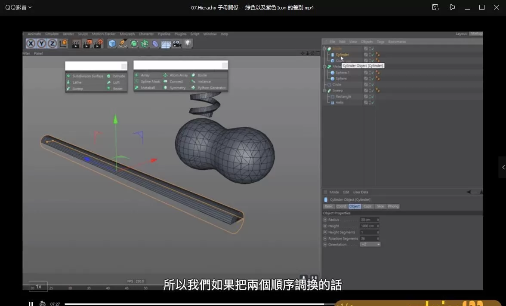Switch to the Caps tab

[x=368, y=206]
